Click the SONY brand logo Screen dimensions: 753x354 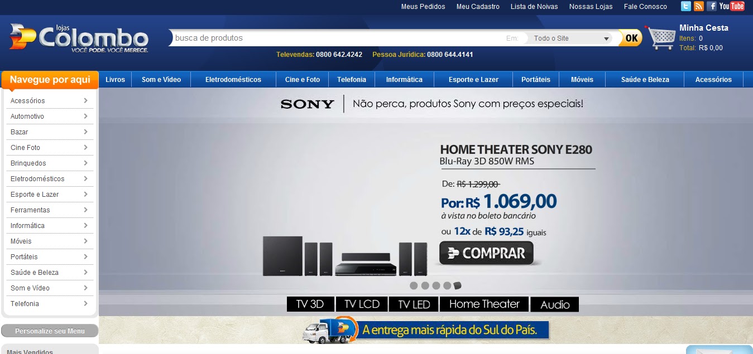(308, 104)
